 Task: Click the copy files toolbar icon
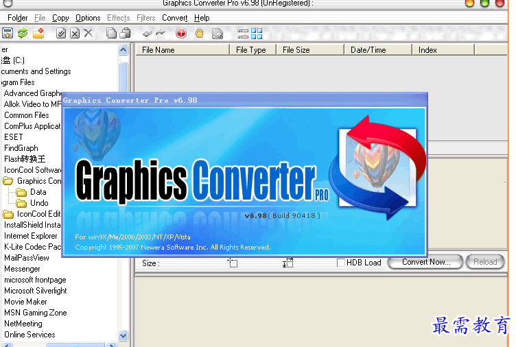point(111,33)
